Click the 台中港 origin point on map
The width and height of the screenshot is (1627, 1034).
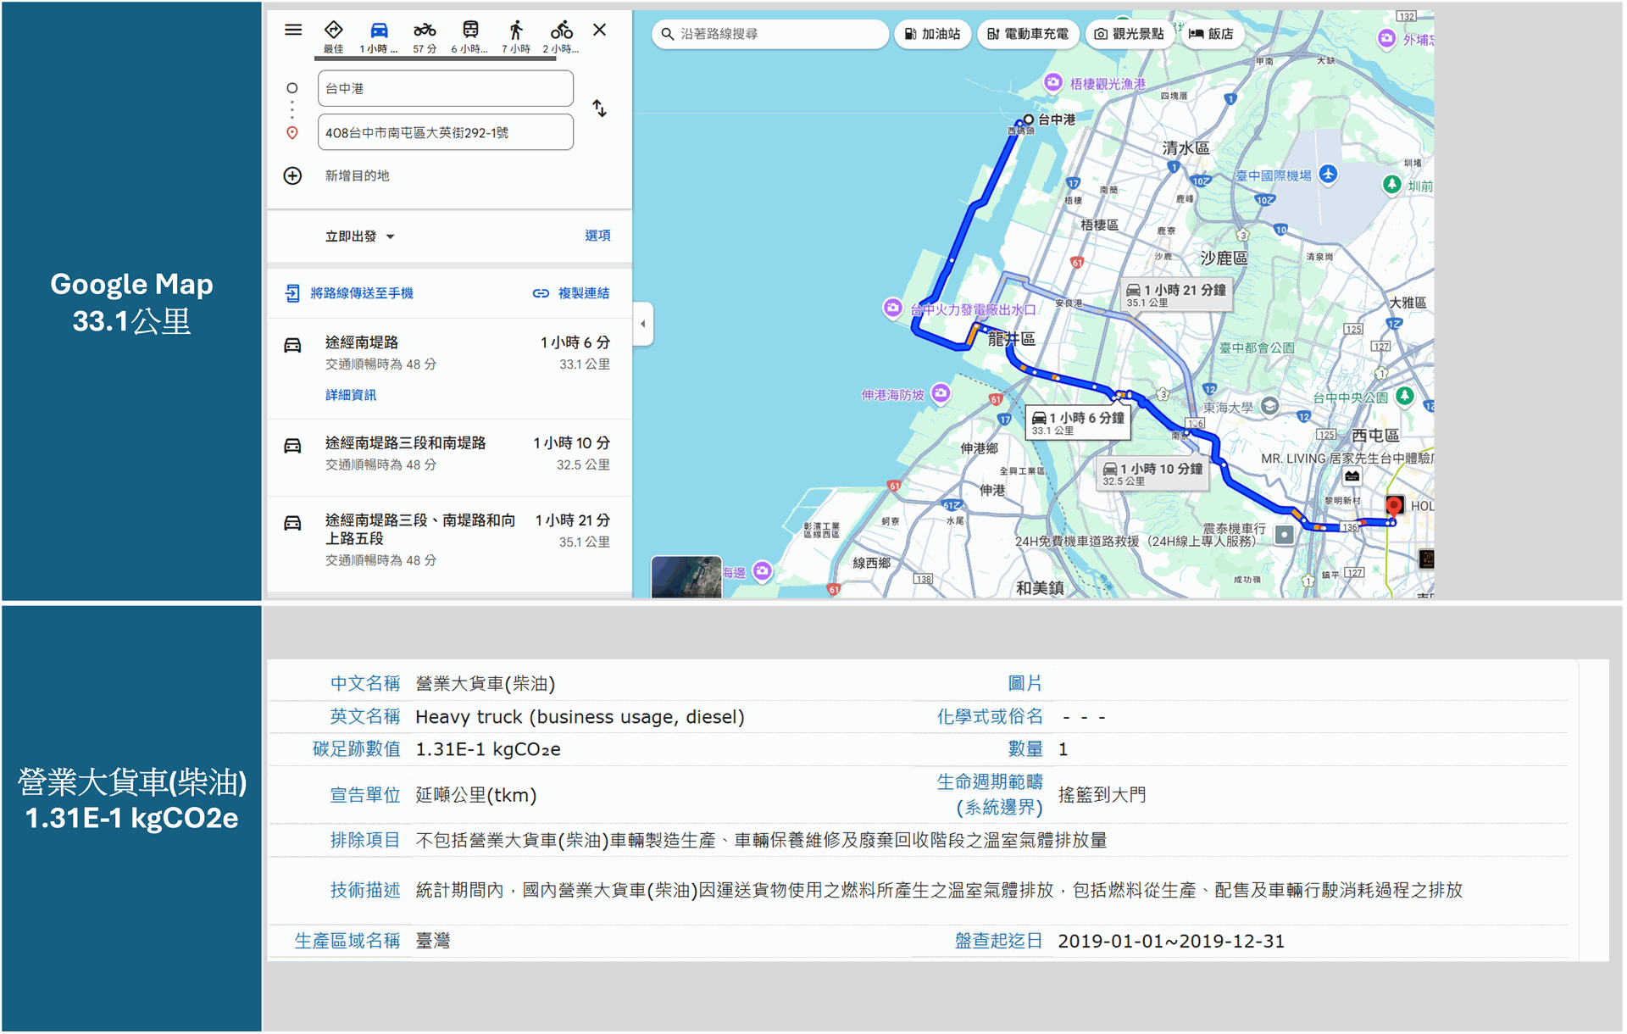pyautogui.click(x=1028, y=120)
